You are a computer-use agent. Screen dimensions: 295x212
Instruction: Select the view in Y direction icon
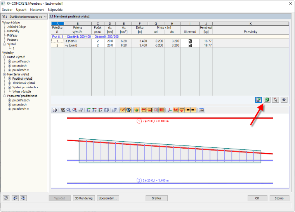tap(94, 110)
